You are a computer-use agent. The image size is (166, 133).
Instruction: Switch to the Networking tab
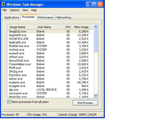click(x=64, y=17)
